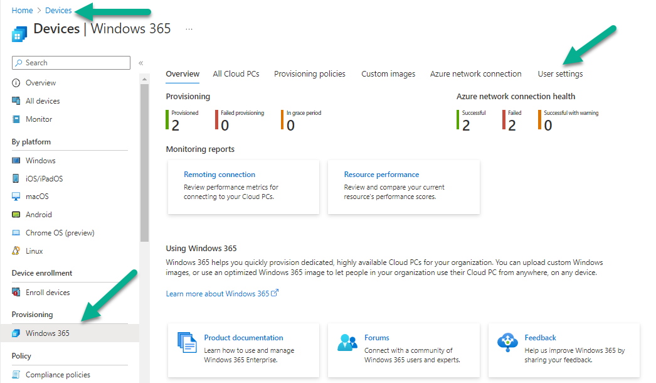Click the search magnifier icon

tap(19, 63)
